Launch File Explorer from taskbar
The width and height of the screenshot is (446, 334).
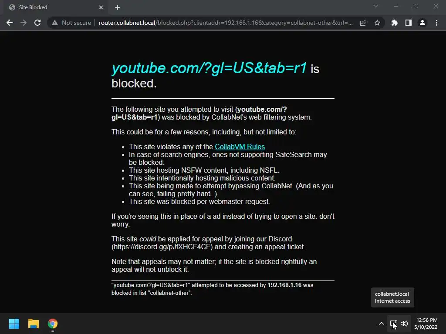coord(33,324)
